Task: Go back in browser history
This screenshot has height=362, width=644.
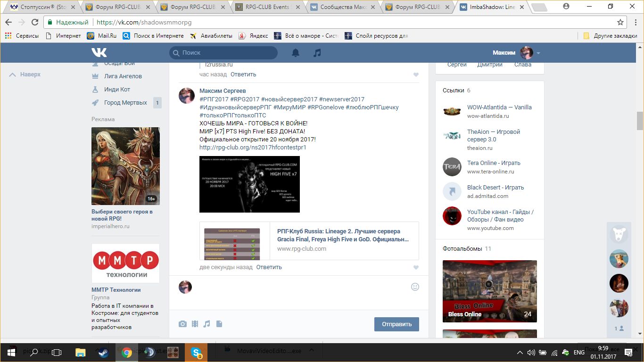Action: click(8, 22)
